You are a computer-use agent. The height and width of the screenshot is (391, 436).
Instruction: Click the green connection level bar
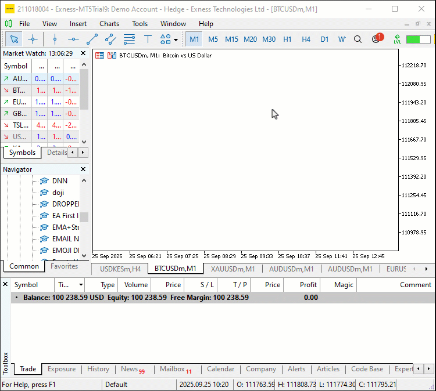pos(418,39)
